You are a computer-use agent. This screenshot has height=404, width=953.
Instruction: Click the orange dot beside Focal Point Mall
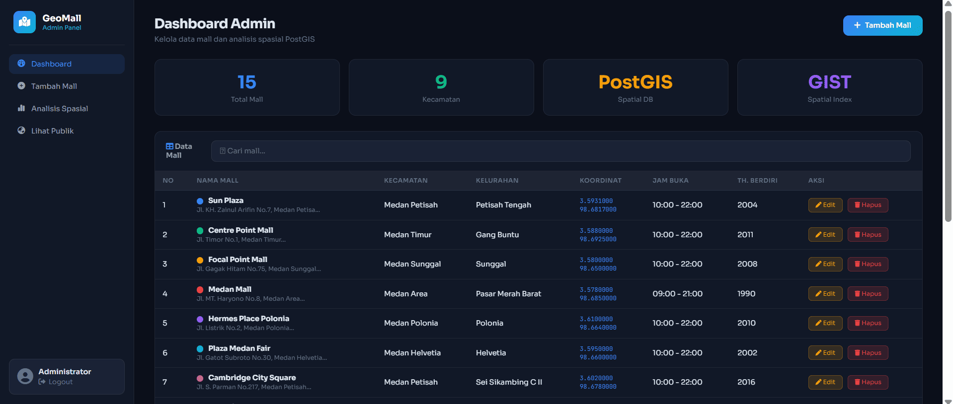click(x=200, y=260)
